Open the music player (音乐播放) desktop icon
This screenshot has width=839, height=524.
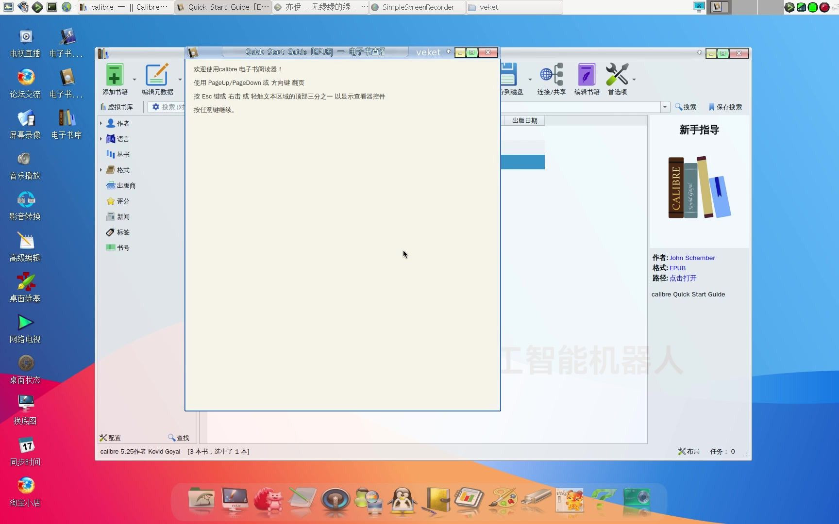25,165
